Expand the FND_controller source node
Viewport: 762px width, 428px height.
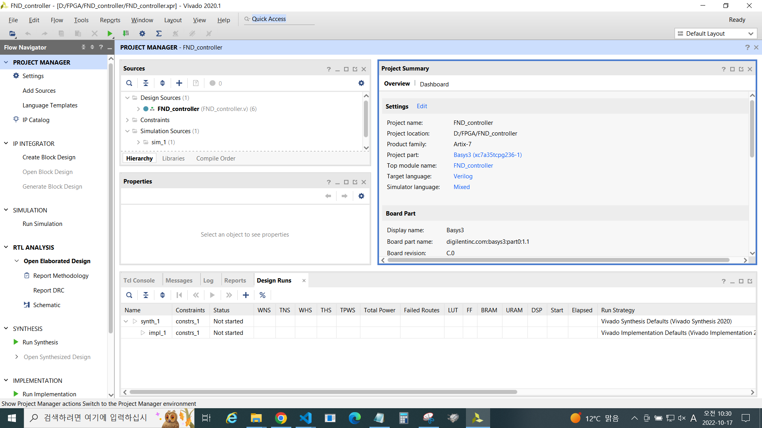[138, 109]
